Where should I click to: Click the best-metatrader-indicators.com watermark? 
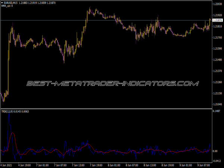coord(112,83)
